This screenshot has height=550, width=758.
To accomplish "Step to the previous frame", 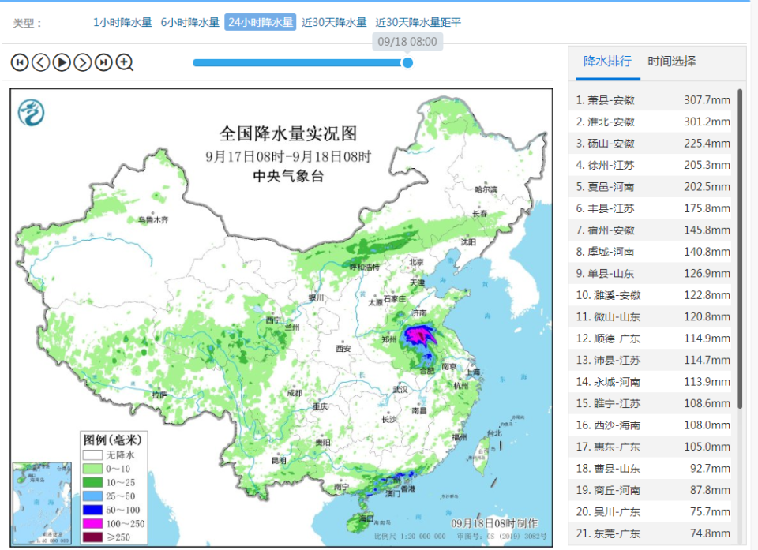I will click(x=40, y=62).
